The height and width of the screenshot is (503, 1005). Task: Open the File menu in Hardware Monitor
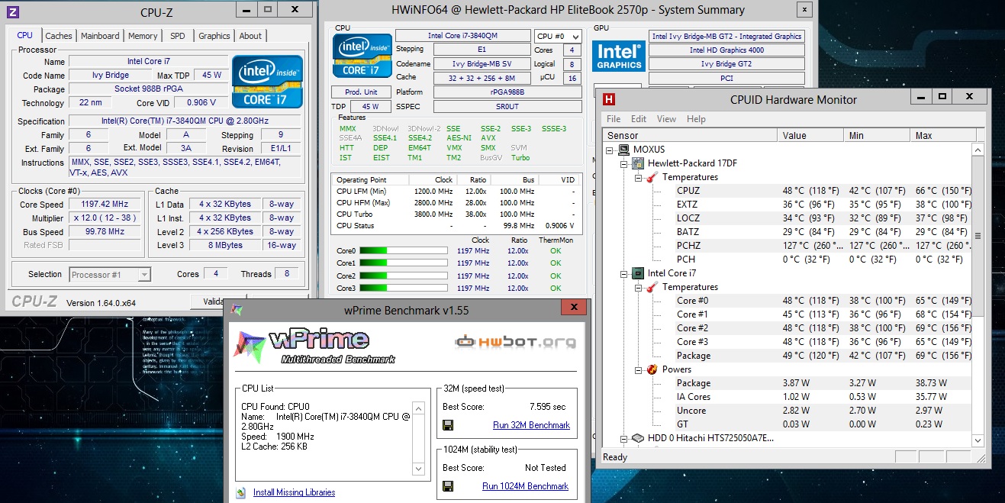[614, 119]
